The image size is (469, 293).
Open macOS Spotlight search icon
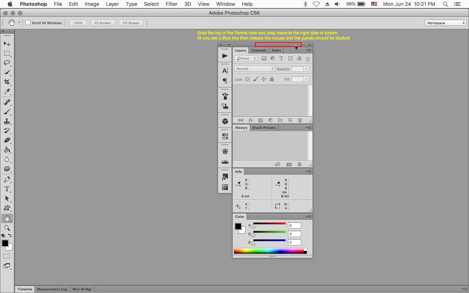[446, 4]
